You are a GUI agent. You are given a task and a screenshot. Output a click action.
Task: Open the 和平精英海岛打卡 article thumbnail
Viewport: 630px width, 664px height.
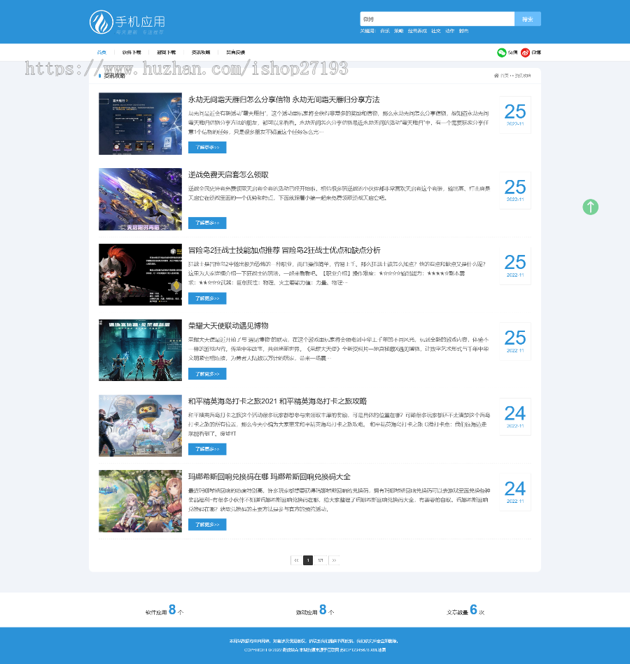pos(141,426)
